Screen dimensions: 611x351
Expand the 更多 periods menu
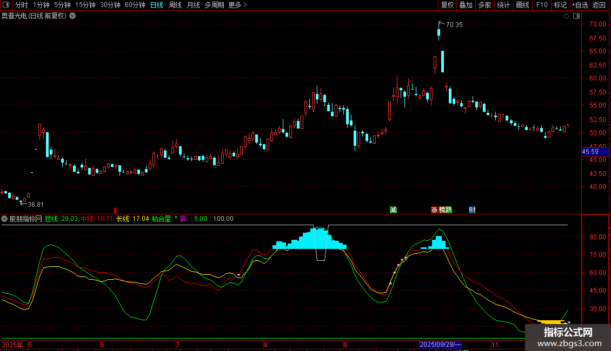[x=237, y=5]
